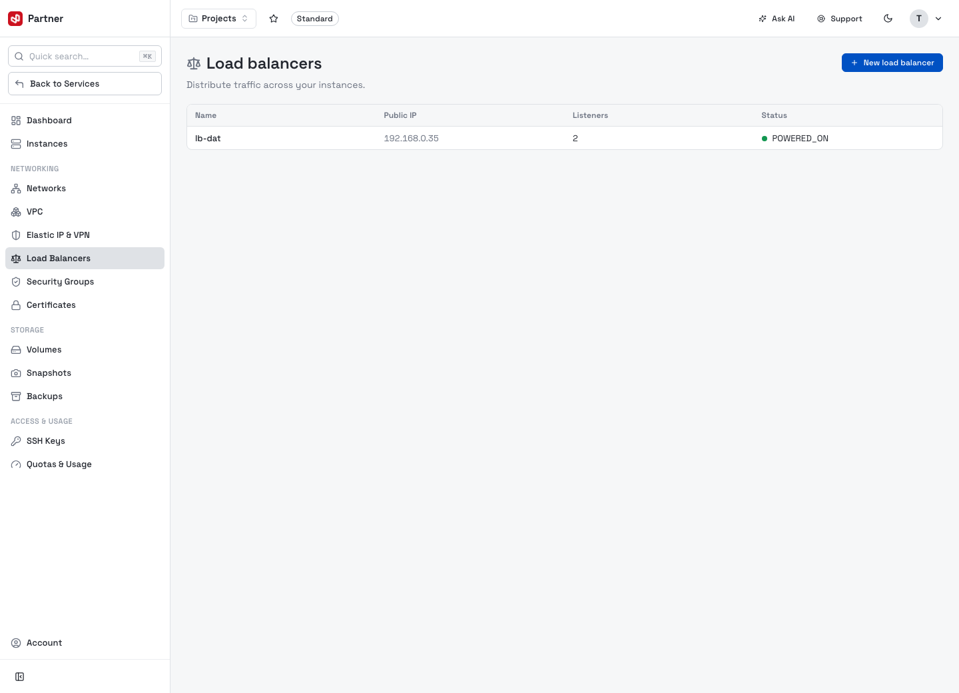Click the Ask AI sparkle icon
Viewport: 959px width, 693px height.
tap(763, 19)
